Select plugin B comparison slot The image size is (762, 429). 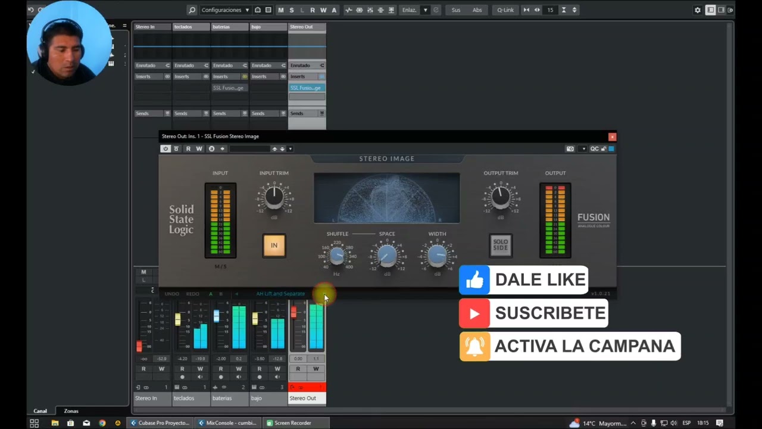[x=221, y=294]
